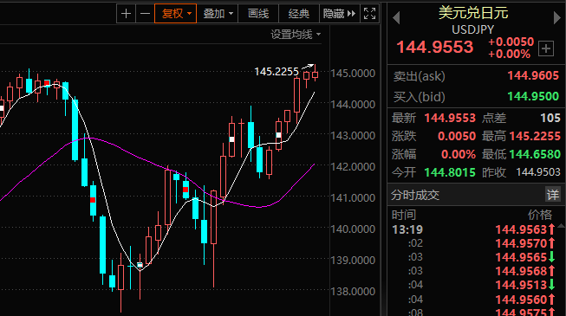Zoom out chart with minus icon
This screenshot has height=316, width=566.
click(x=145, y=14)
